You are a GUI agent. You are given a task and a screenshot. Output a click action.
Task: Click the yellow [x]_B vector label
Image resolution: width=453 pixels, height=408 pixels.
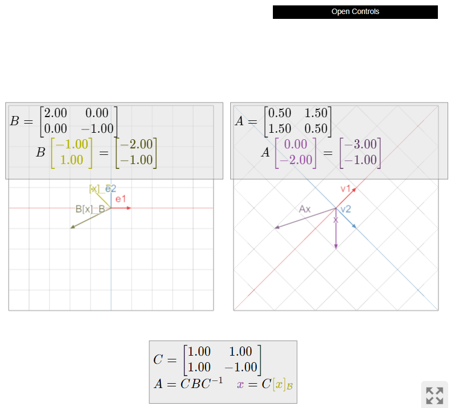point(94,188)
